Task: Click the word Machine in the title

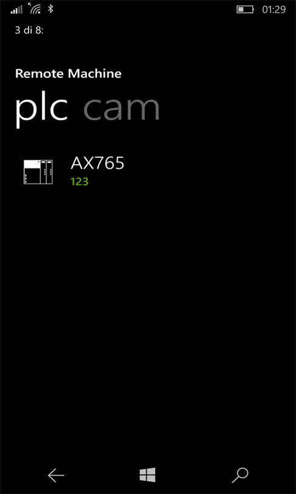Action: click(x=95, y=74)
